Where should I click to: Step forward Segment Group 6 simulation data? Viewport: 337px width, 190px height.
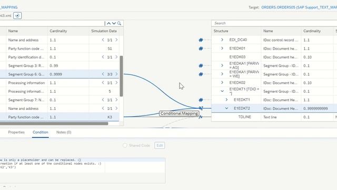click(x=116, y=74)
